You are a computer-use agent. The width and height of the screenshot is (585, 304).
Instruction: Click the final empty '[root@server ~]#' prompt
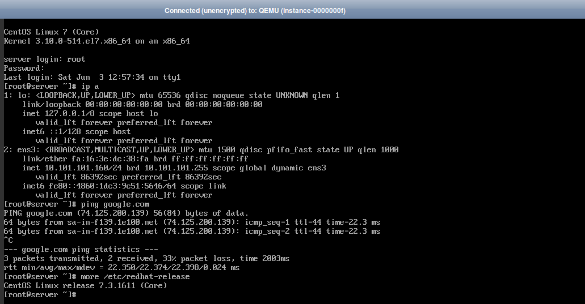40,295
